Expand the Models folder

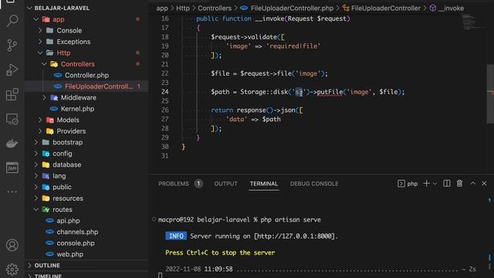point(40,120)
